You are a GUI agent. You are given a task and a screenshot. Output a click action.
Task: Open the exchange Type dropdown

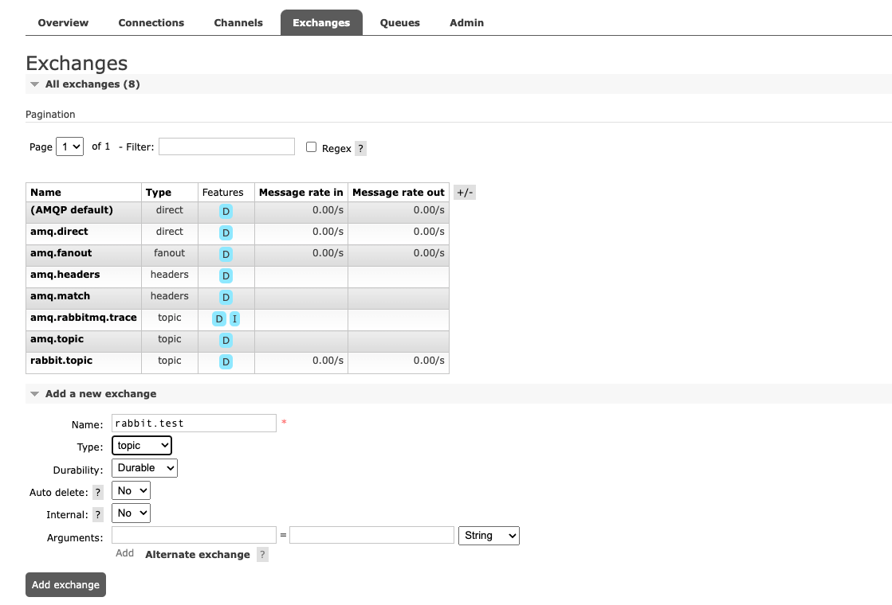coord(142,446)
